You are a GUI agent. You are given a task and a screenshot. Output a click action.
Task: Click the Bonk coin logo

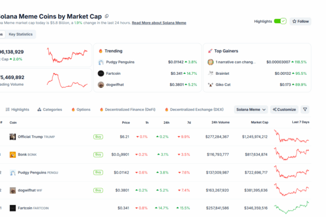pos(12,155)
